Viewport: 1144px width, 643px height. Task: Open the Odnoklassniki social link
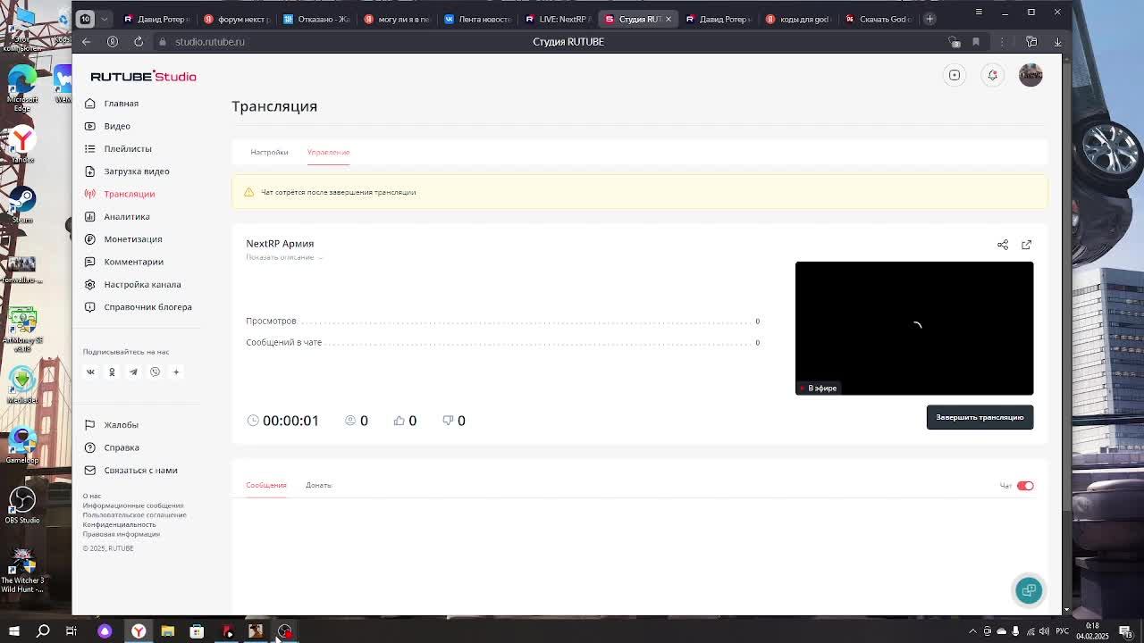click(112, 372)
